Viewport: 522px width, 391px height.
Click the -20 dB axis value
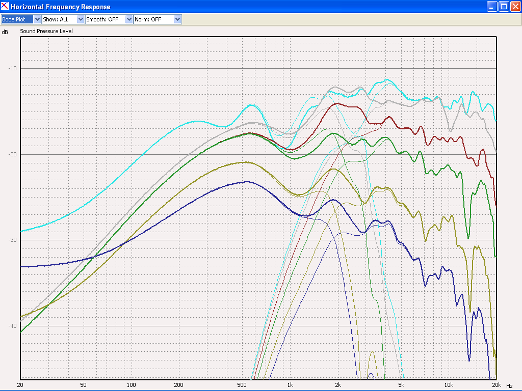[12, 154]
